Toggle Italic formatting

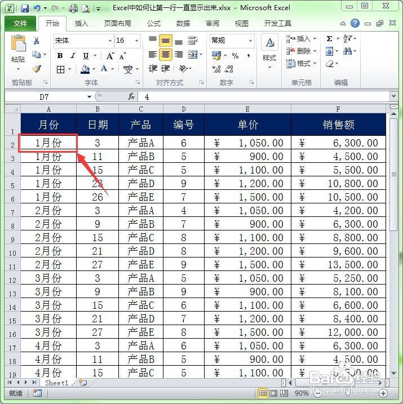coord(73,56)
